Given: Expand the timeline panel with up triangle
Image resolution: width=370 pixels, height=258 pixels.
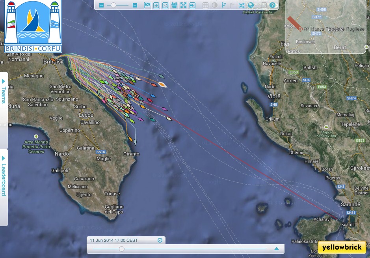Looking at the screenshot, I should click(x=277, y=249).
